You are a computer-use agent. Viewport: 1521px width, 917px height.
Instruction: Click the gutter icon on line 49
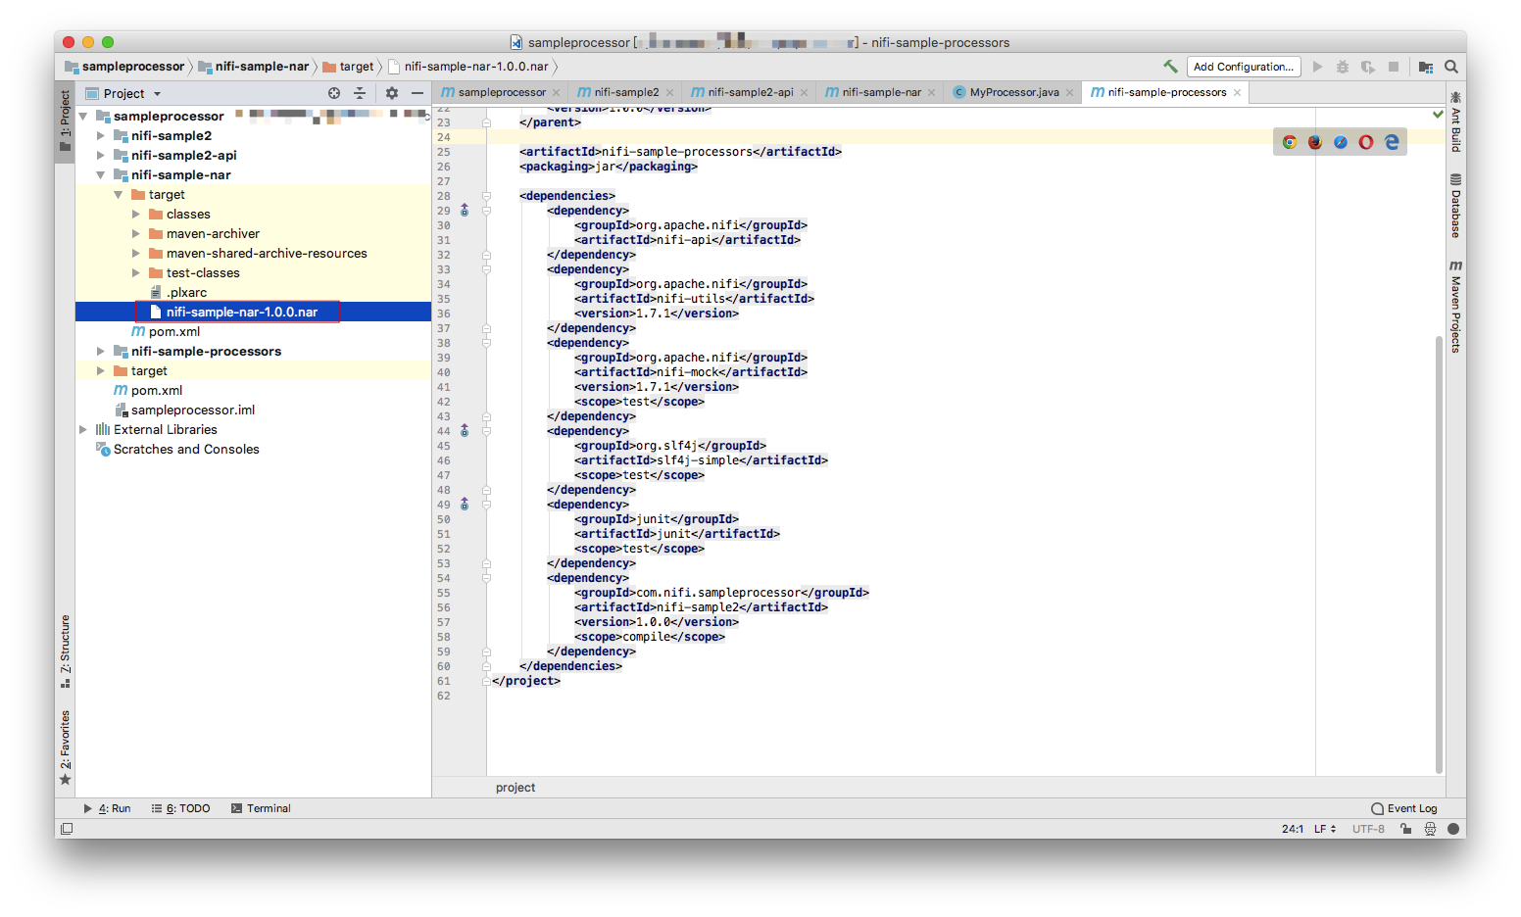point(465,505)
